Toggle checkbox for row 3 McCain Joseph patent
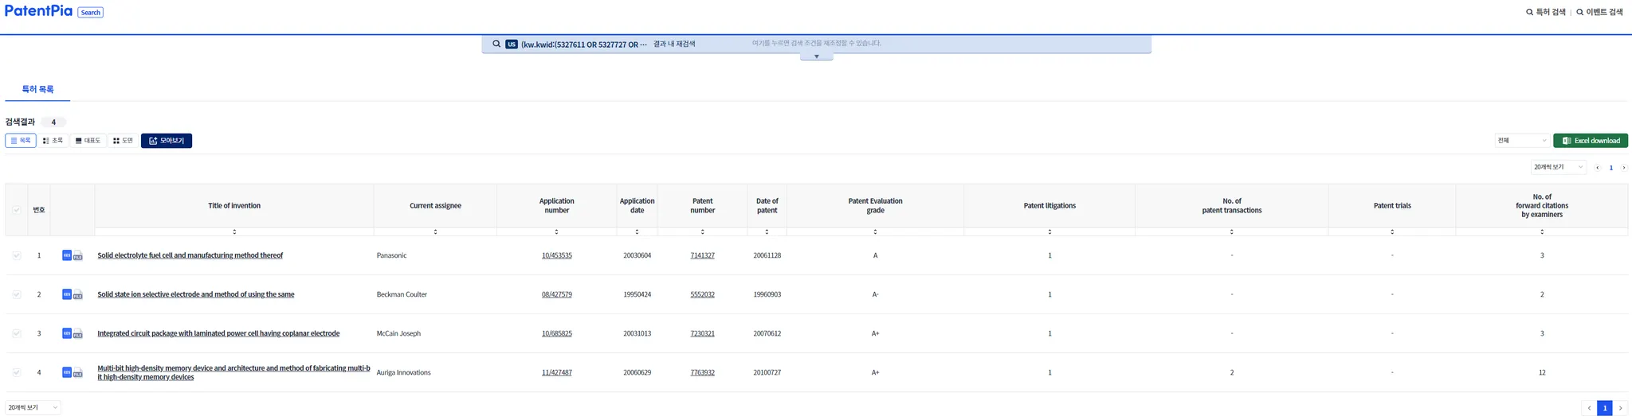 [16, 333]
